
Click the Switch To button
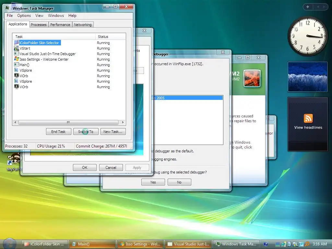pos(86,132)
